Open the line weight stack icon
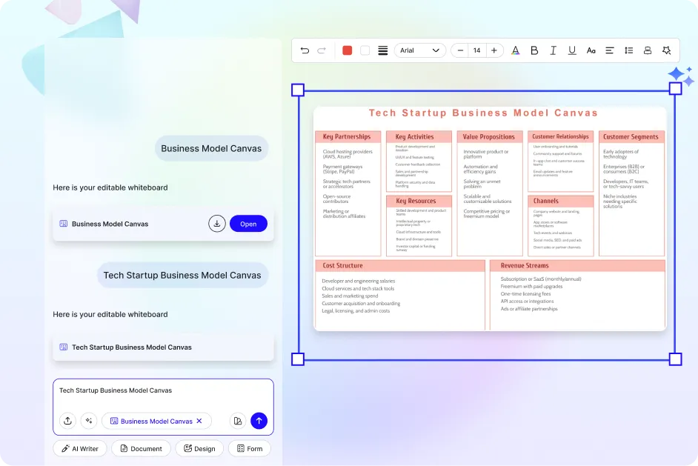Screen dimensions: 698x466 (383, 50)
